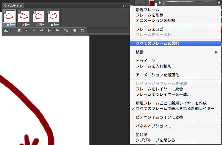
Task: Choose フレーム間でレイヤーを一致... menu item
Action: (x=175, y=94)
